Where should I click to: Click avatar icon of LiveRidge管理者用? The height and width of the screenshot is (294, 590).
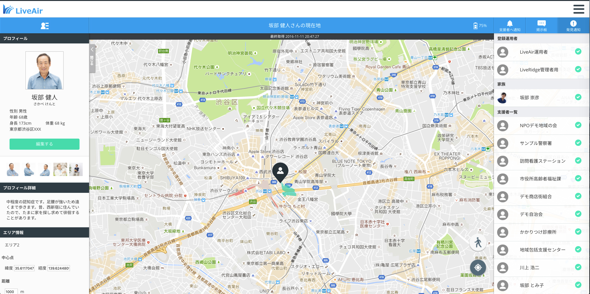(x=503, y=70)
